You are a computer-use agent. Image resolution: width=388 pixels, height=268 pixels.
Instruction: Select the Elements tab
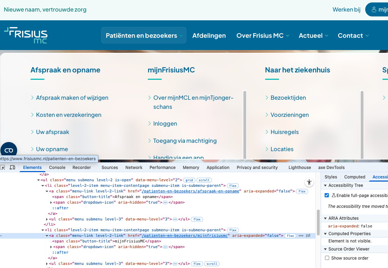(x=33, y=167)
